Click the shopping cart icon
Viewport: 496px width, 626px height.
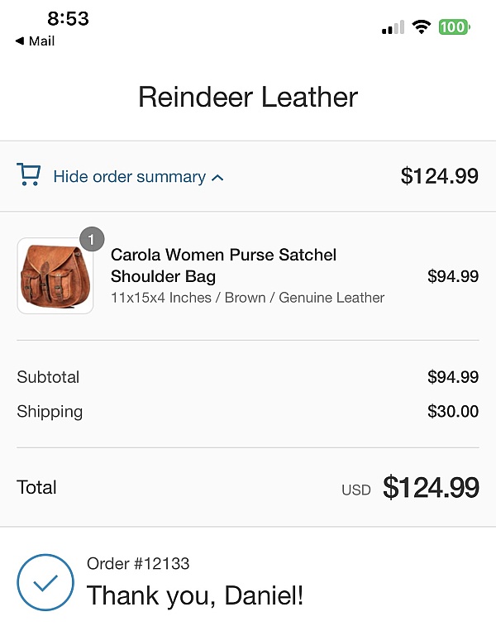point(28,174)
